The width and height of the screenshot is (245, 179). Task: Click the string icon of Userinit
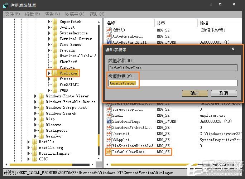pyautogui.click(x=109, y=134)
